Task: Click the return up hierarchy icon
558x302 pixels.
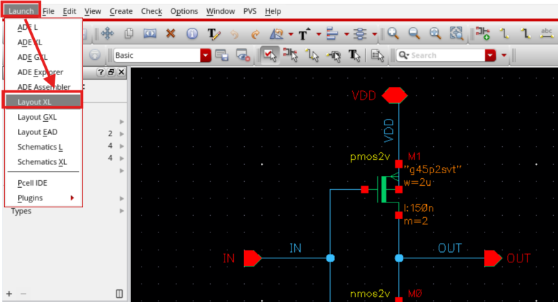Action: coord(95,55)
